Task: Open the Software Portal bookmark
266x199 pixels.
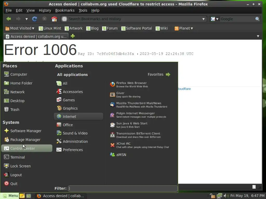Action: (137, 28)
